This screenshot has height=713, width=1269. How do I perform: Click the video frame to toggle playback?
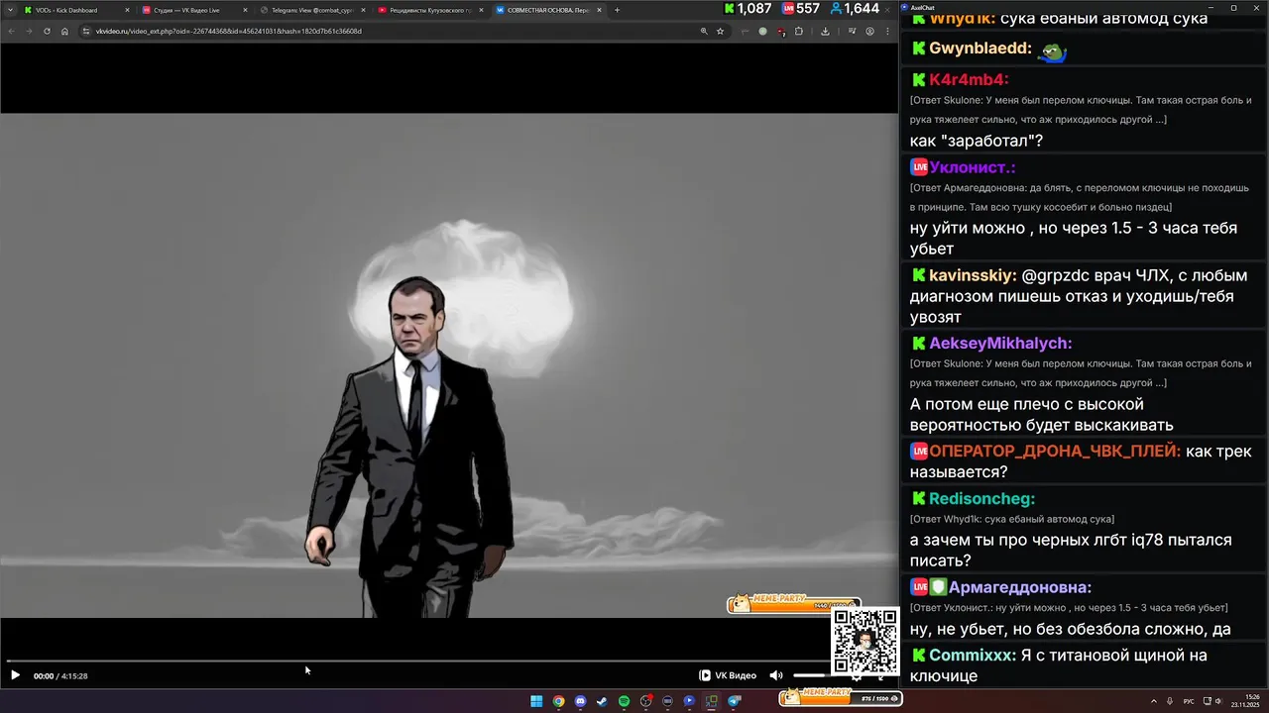click(x=448, y=364)
